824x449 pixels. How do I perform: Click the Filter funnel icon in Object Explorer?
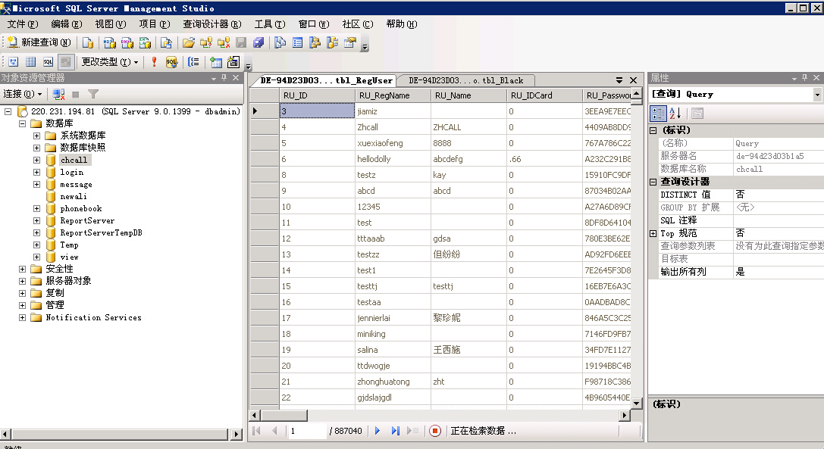[93, 94]
